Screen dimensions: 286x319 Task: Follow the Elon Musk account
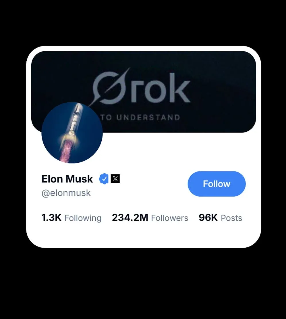coord(217,184)
